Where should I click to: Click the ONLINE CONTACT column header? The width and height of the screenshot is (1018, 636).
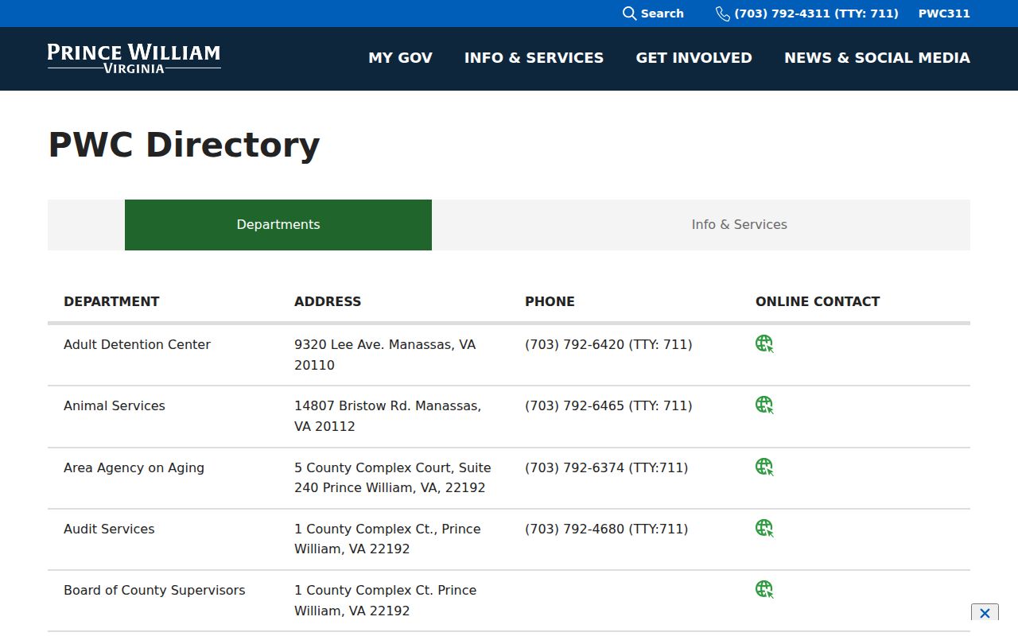tap(818, 301)
